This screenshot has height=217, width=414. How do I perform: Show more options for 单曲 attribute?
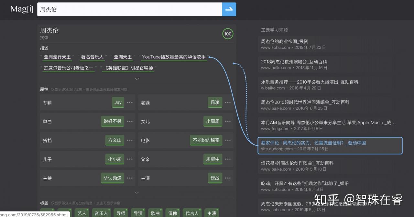click(x=130, y=122)
